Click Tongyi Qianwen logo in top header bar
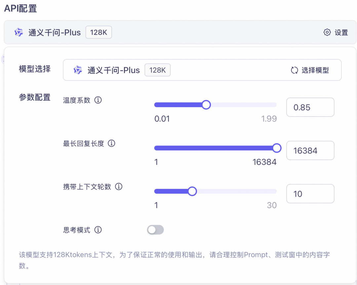357x285 pixels. coord(19,32)
